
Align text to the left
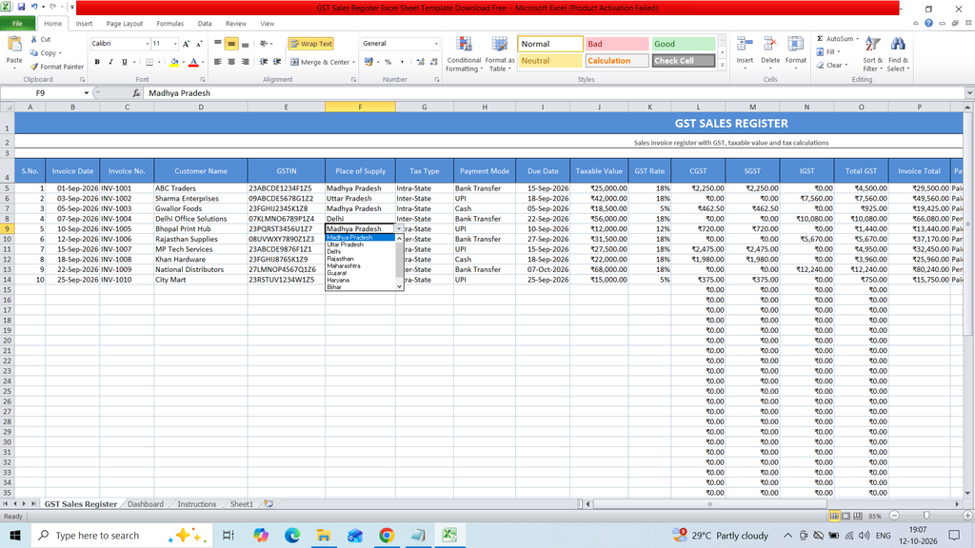[x=218, y=62]
